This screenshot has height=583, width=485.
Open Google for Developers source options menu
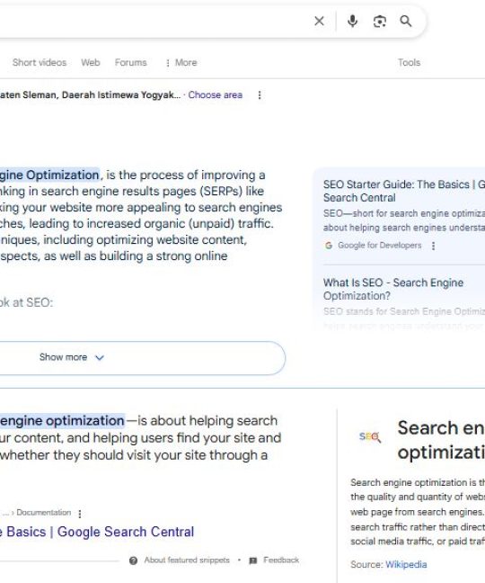(x=433, y=246)
